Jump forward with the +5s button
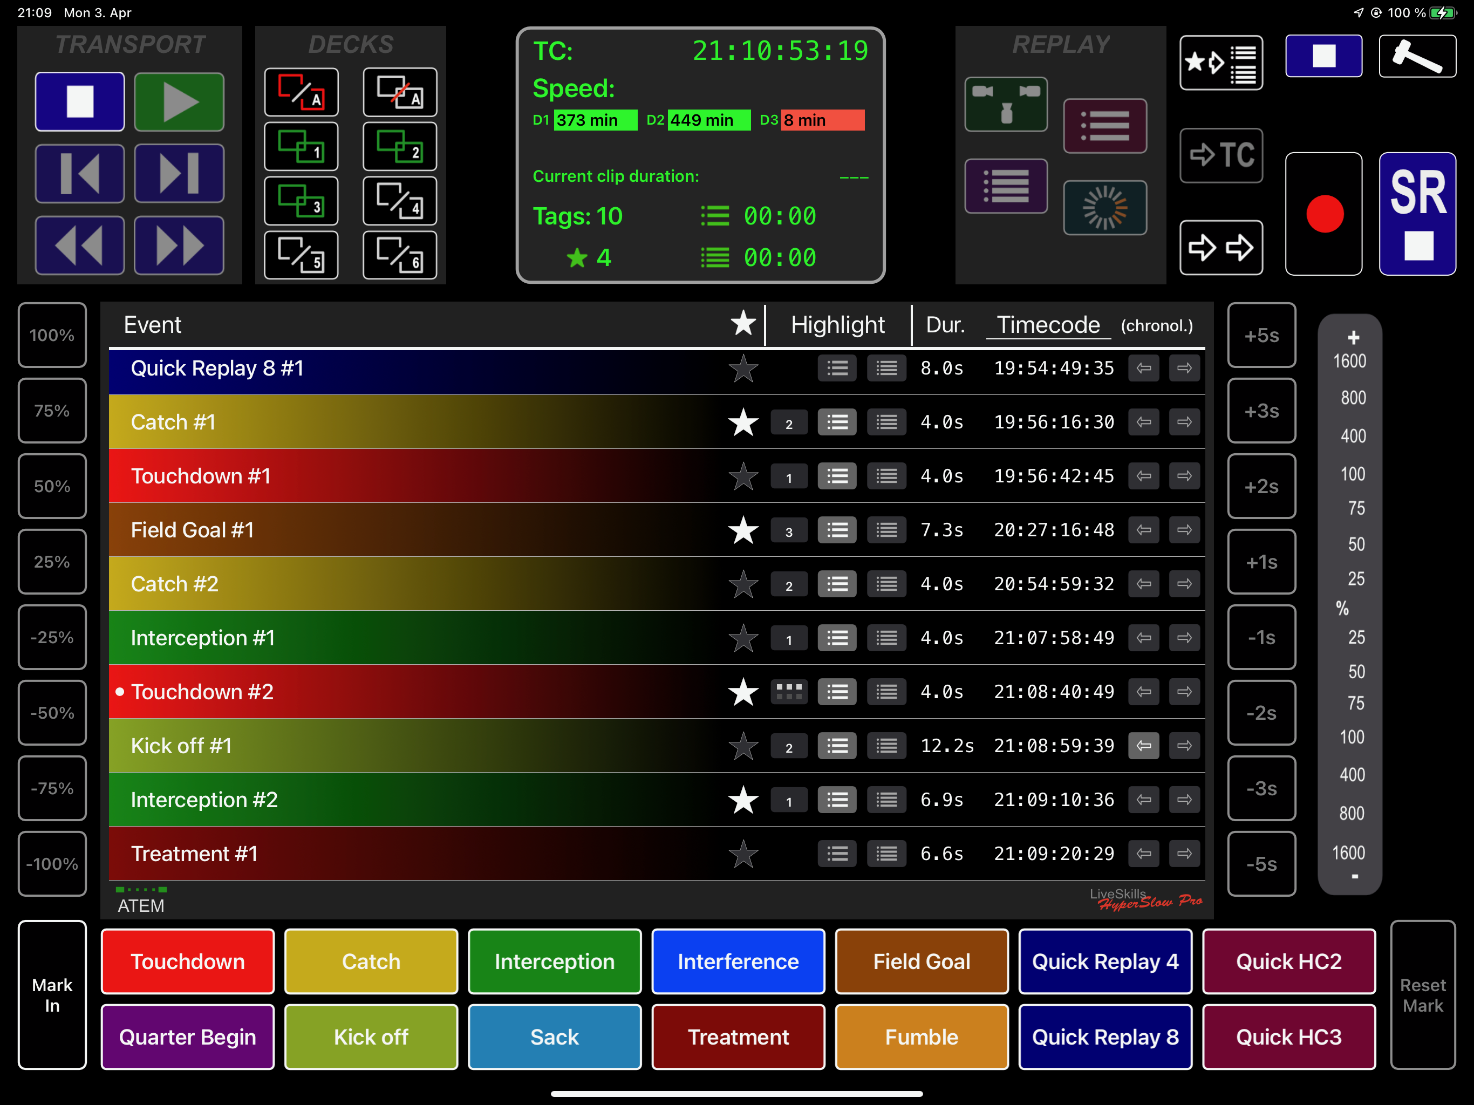The width and height of the screenshot is (1474, 1105). (1261, 335)
